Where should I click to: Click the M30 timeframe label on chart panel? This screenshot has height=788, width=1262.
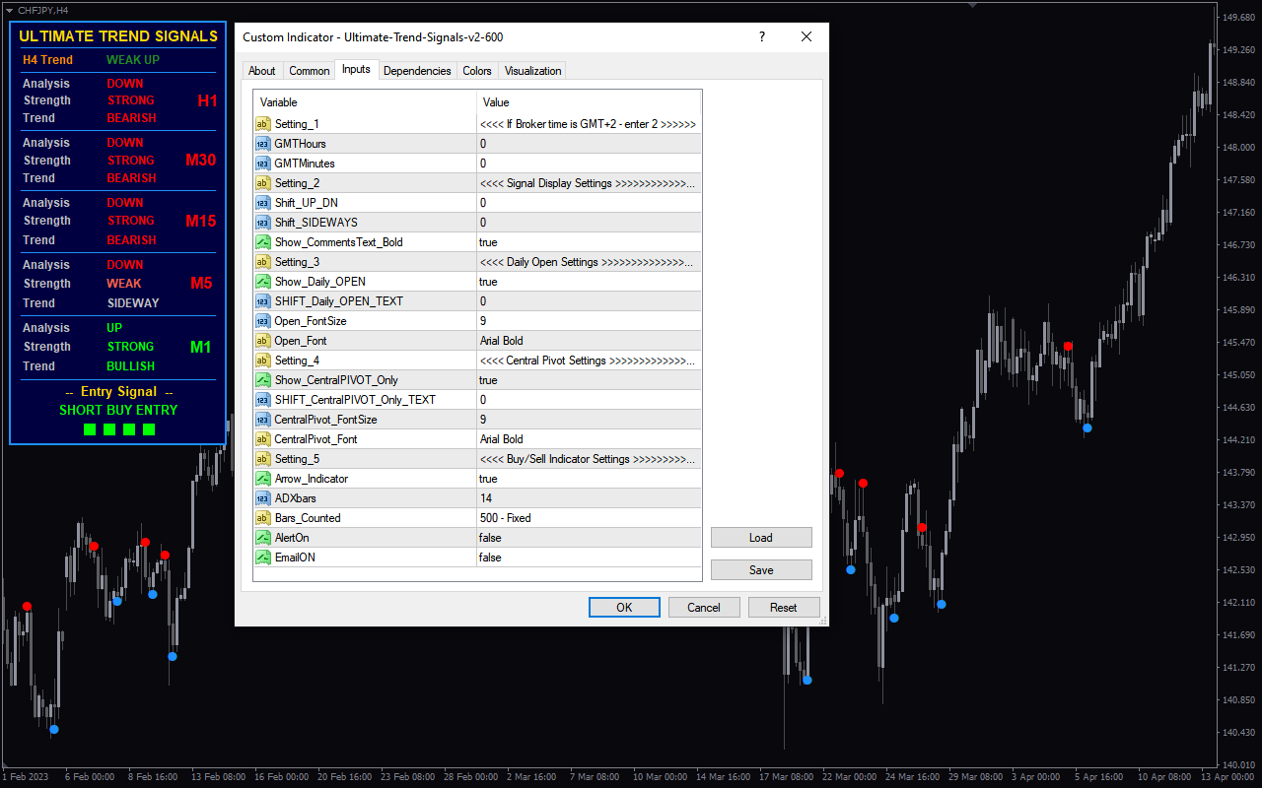tap(201, 160)
